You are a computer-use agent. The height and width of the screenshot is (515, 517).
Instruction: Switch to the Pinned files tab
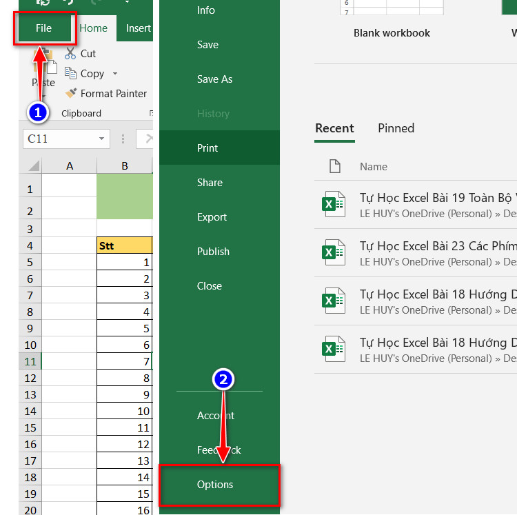click(x=396, y=128)
